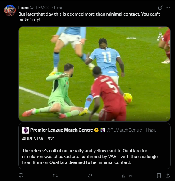Open the @PLMatchCentre handle

[x=124, y=130]
